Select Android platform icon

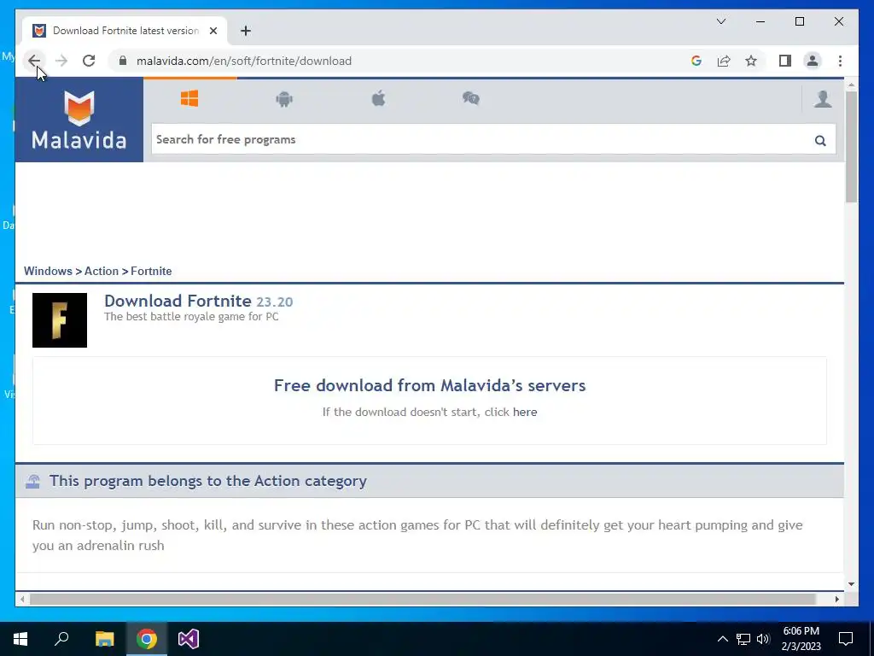click(x=284, y=99)
